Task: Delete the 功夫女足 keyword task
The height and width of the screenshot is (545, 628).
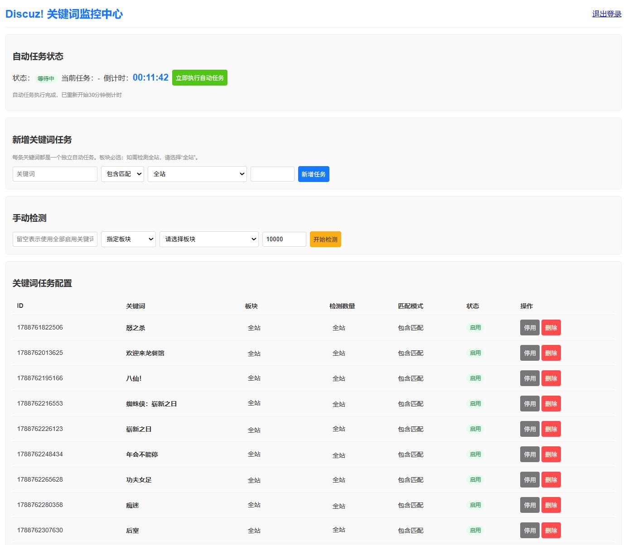Action: (551, 480)
